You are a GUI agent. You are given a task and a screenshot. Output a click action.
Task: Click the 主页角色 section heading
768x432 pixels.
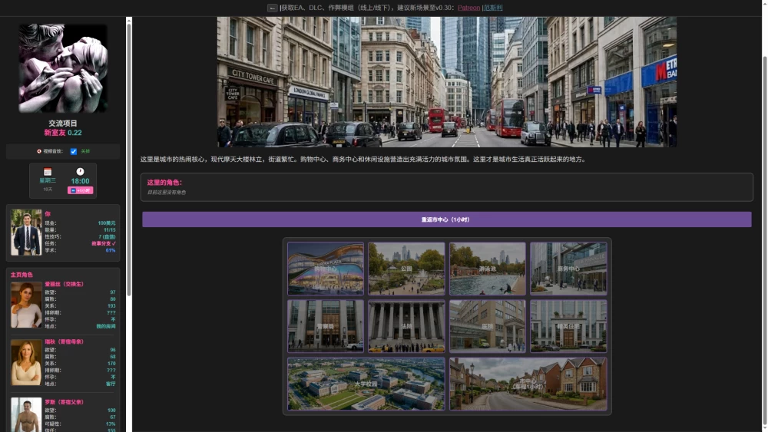pyautogui.click(x=22, y=275)
